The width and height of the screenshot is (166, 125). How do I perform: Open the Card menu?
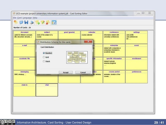(x=19, y=17)
